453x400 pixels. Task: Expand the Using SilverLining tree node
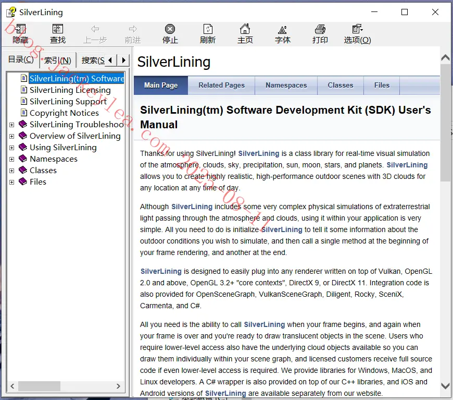(11, 148)
